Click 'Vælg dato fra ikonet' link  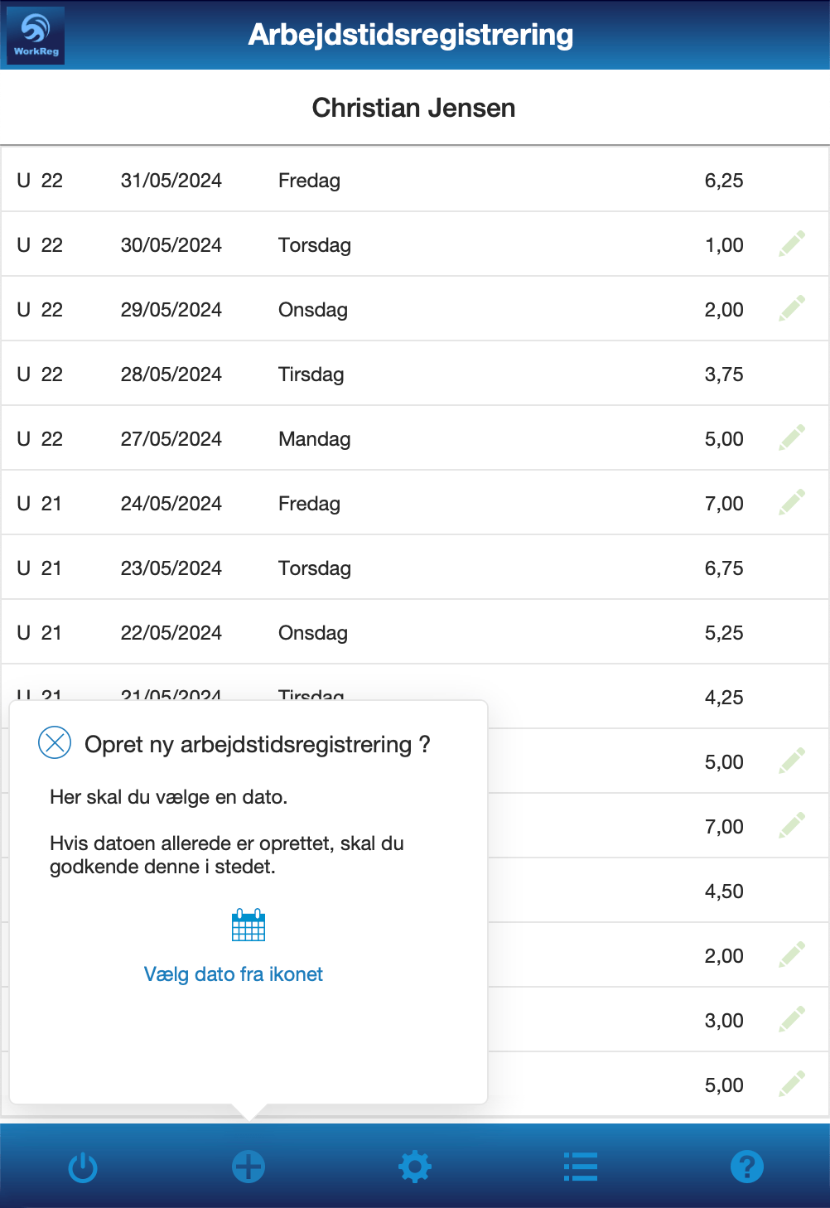pyautogui.click(x=234, y=974)
